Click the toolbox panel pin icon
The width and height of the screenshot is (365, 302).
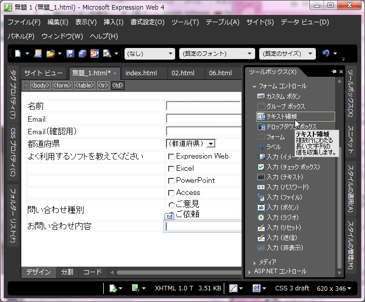[x=334, y=72]
